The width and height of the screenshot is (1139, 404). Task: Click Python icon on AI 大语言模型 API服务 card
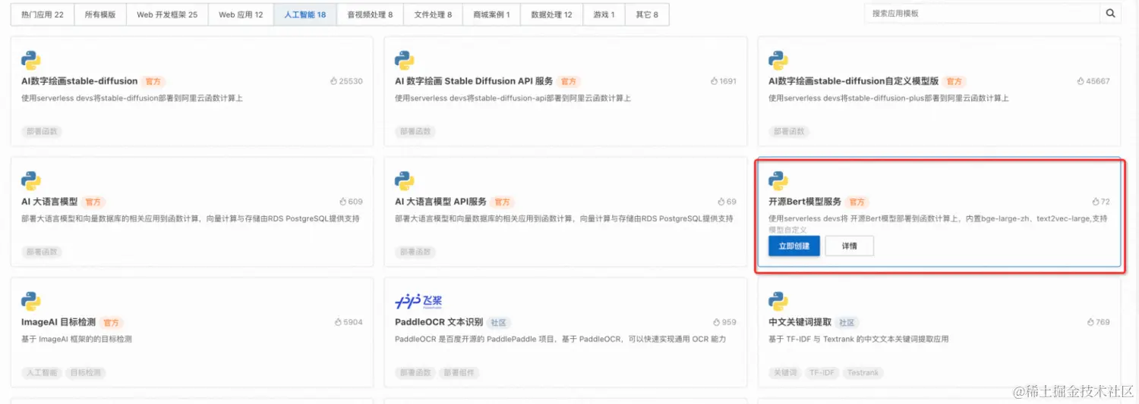405,180
